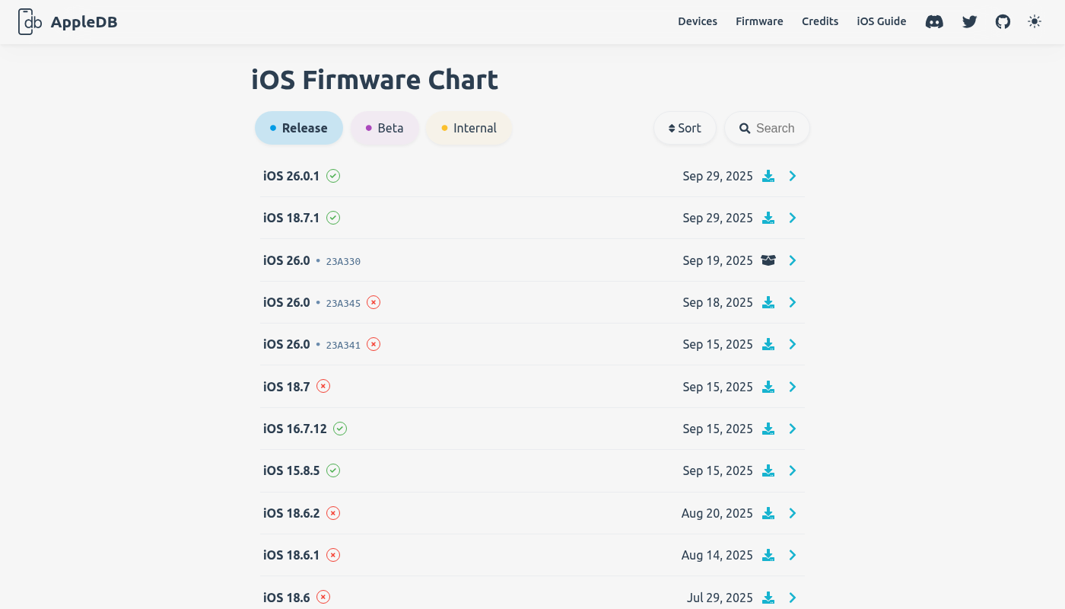Toggle the light/dark theme sun icon
The image size is (1065, 609).
pyautogui.click(x=1035, y=22)
